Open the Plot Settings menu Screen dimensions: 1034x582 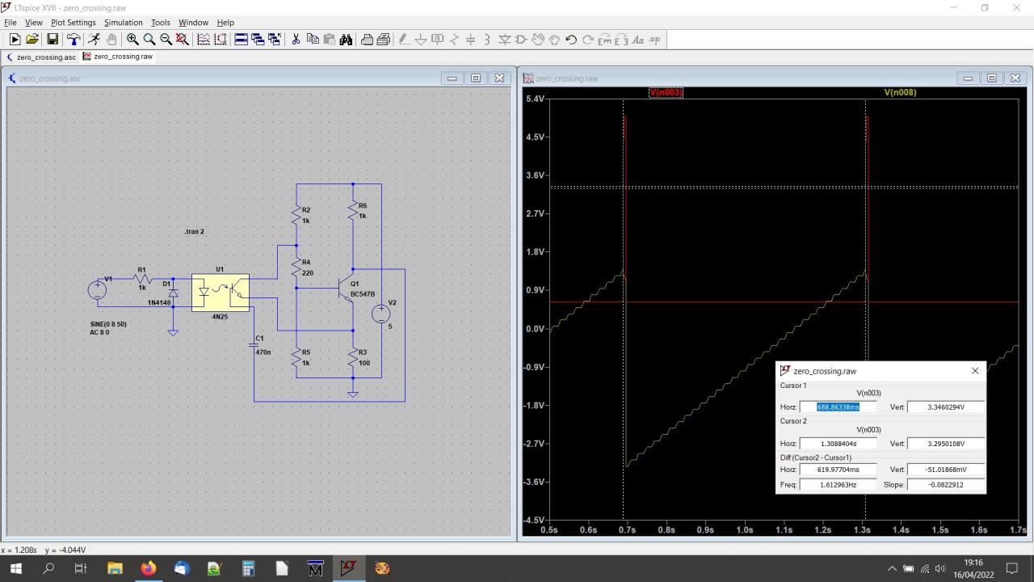coord(73,23)
